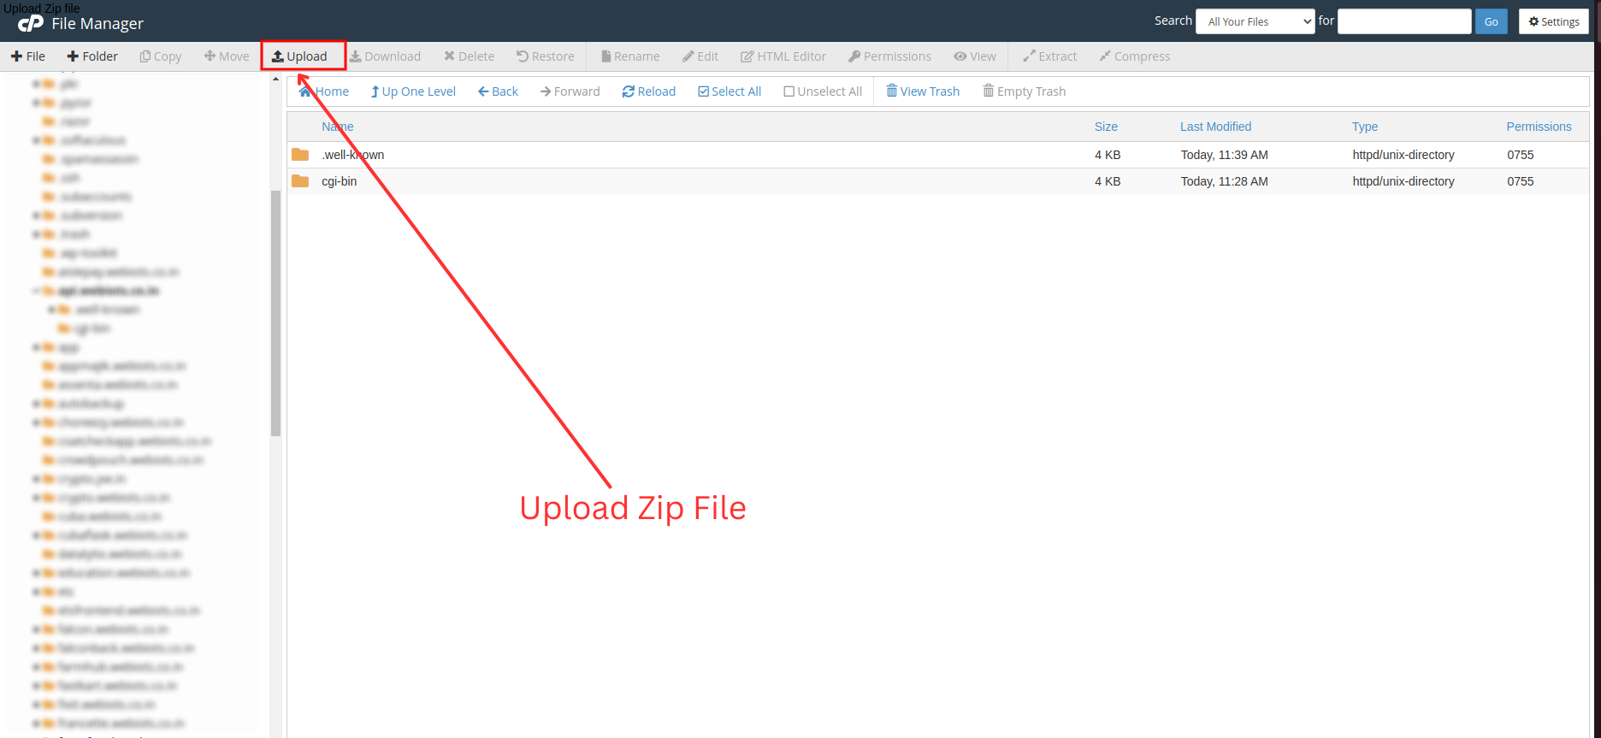Create a new folder with +Folder
1601x738 pixels.
click(x=92, y=56)
